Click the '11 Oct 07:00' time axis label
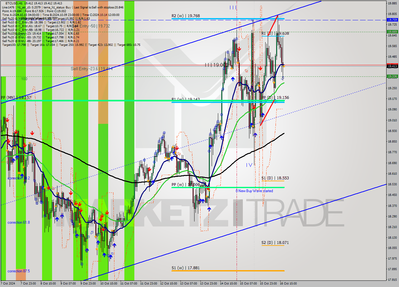This screenshot has height=287, width=399. [128, 284]
